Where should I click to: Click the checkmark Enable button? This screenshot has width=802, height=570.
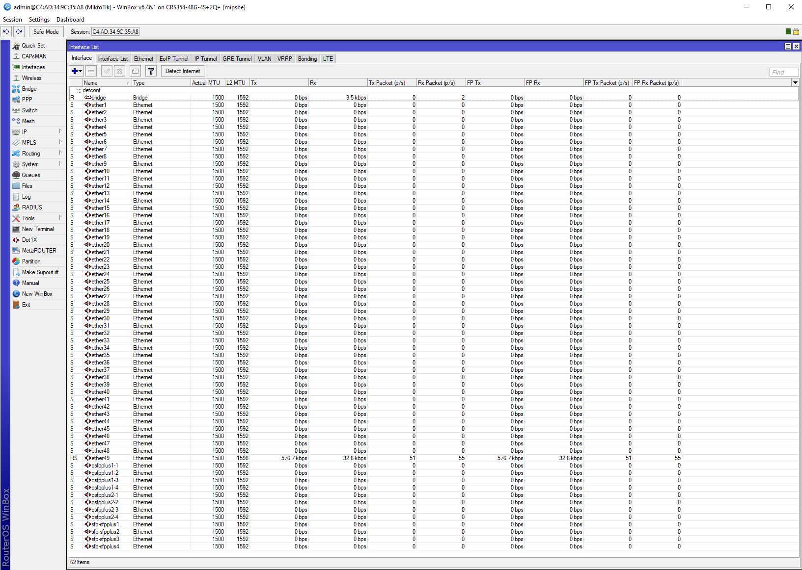[x=107, y=71]
